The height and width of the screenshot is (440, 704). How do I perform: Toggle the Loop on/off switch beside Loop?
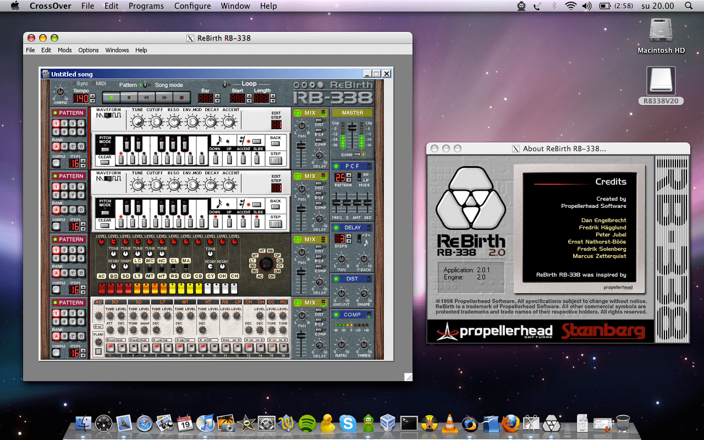point(225,85)
